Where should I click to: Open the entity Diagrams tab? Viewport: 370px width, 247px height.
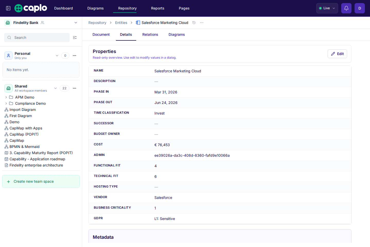pos(177,34)
